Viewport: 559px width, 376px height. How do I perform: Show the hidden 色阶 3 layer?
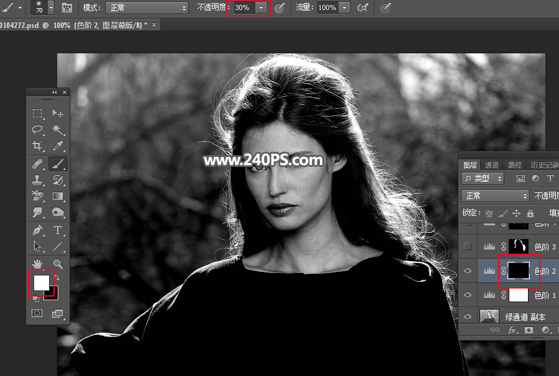pos(468,246)
